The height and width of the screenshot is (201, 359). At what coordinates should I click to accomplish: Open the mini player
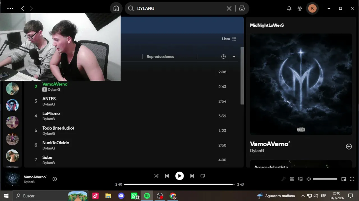pos(344,179)
